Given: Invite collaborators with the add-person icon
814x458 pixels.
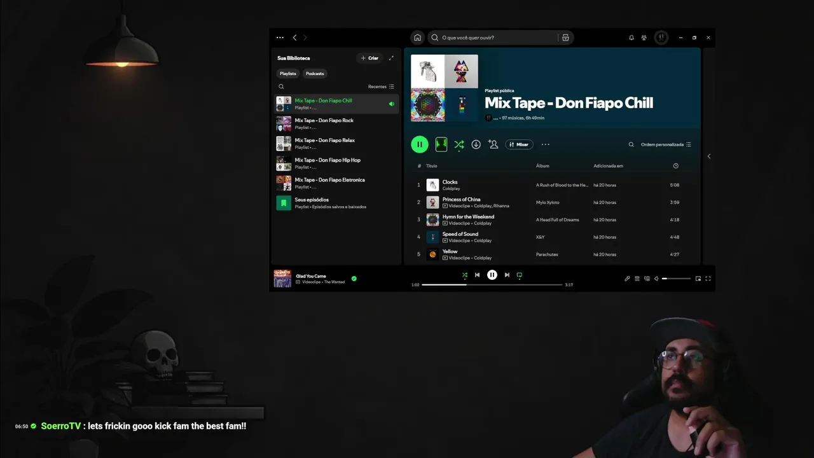Looking at the screenshot, I should point(493,144).
